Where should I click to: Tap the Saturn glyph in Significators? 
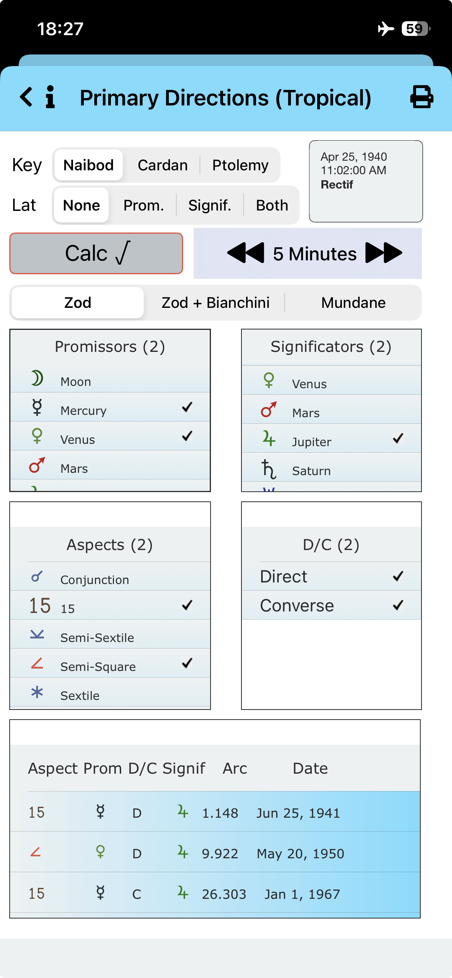(268, 469)
